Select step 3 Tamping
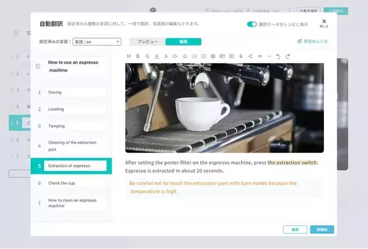This screenshot has width=368, height=249. [x=75, y=126]
